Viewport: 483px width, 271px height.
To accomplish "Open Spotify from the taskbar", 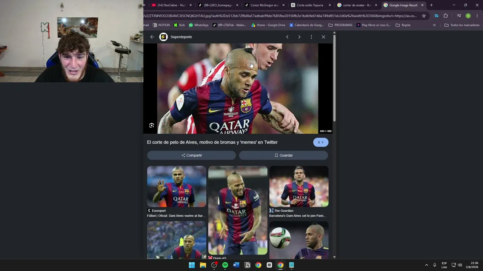I will point(225,265).
